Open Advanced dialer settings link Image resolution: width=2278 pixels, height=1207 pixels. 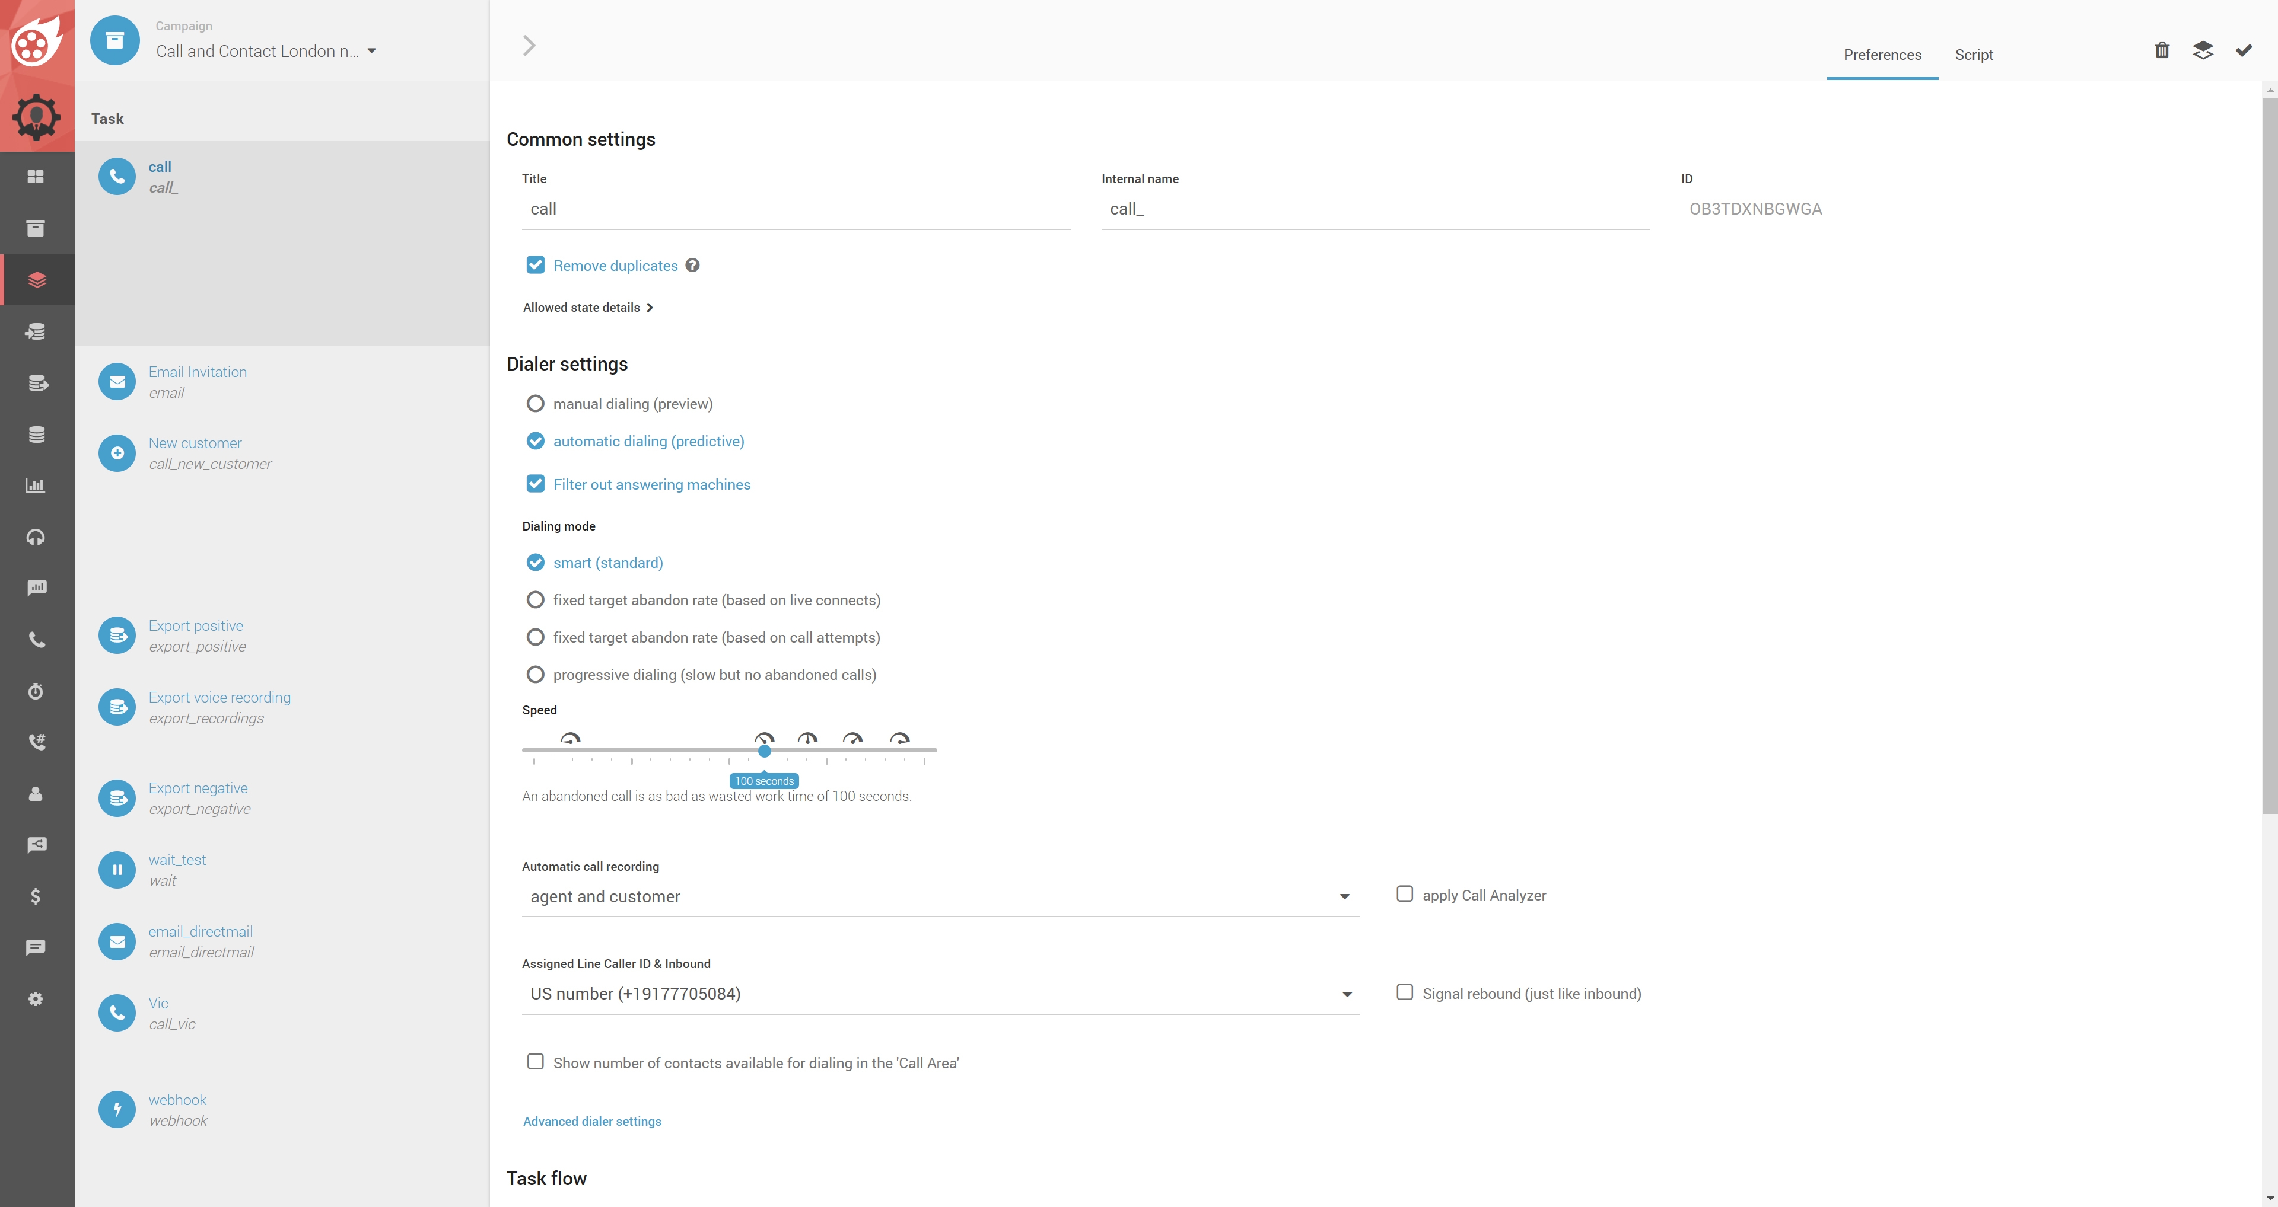coord(591,1121)
